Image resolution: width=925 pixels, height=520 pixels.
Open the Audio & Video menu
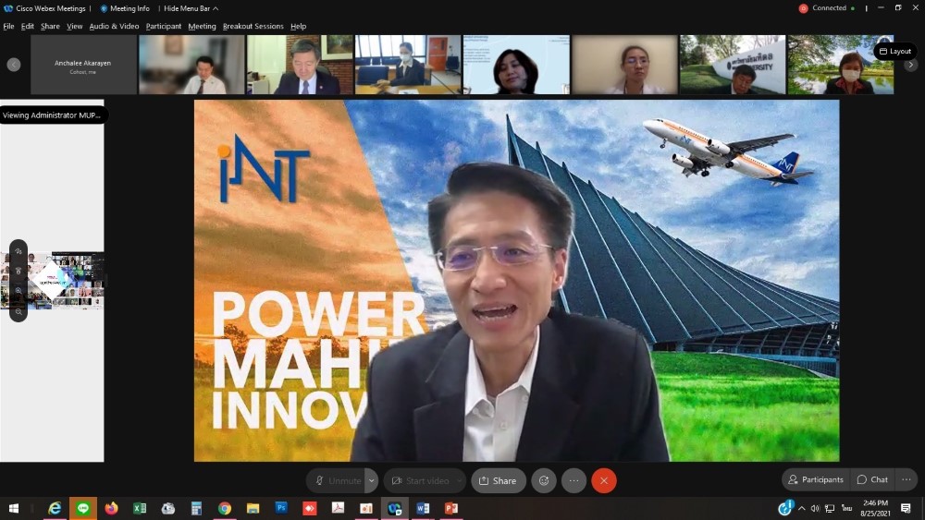(114, 26)
